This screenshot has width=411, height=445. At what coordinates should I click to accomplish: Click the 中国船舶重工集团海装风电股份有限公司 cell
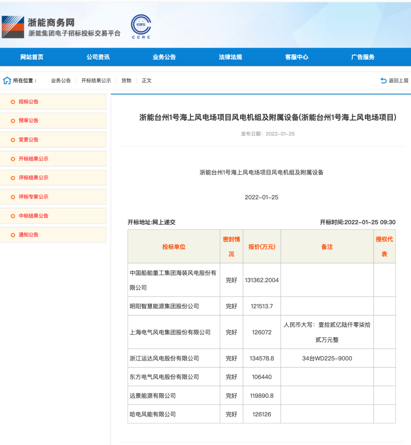174,280
